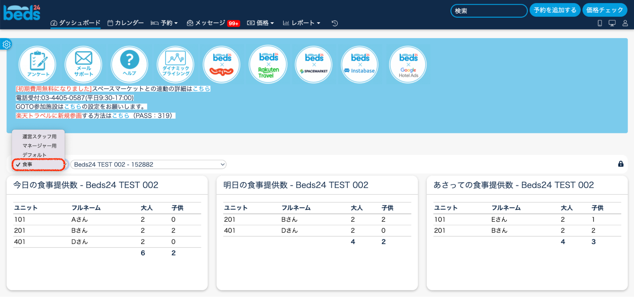Click into the 検索 search field
The width and height of the screenshot is (634, 297).
(x=488, y=11)
